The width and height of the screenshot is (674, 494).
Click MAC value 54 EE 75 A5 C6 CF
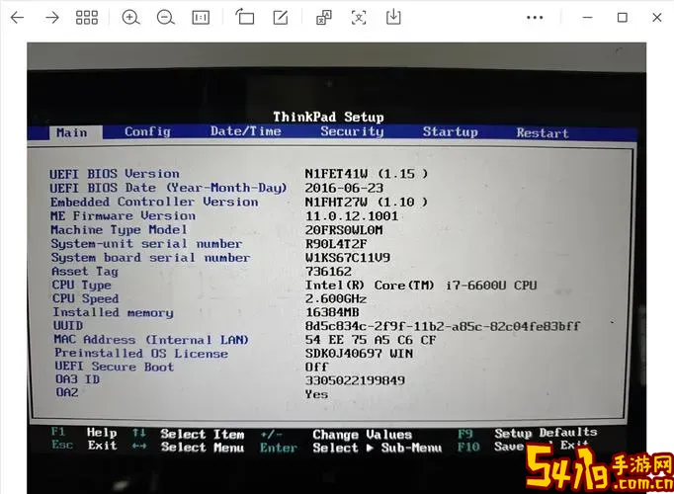tap(371, 340)
